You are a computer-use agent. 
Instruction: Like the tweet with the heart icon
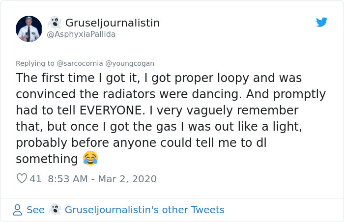click(x=22, y=178)
